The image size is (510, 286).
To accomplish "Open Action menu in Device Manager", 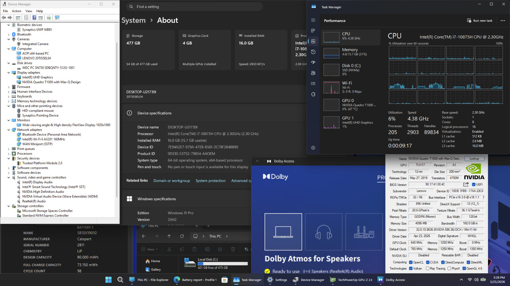I will pyautogui.click(x=17, y=11).
